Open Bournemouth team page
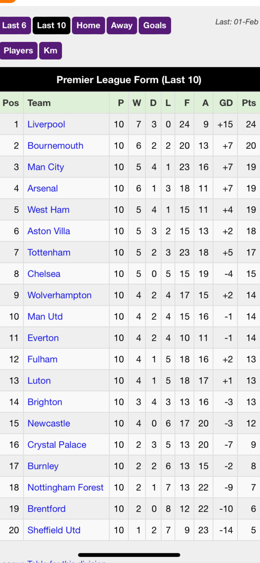Screen dimensions: 260x563 coord(55,146)
